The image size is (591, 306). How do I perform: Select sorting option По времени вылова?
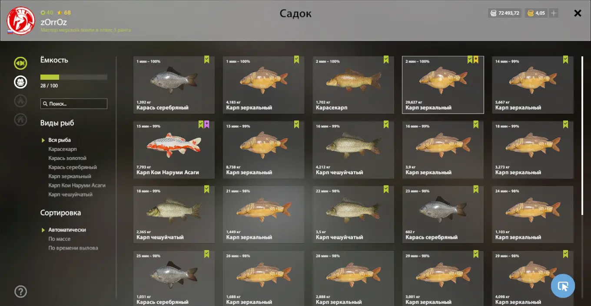point(73,248)
